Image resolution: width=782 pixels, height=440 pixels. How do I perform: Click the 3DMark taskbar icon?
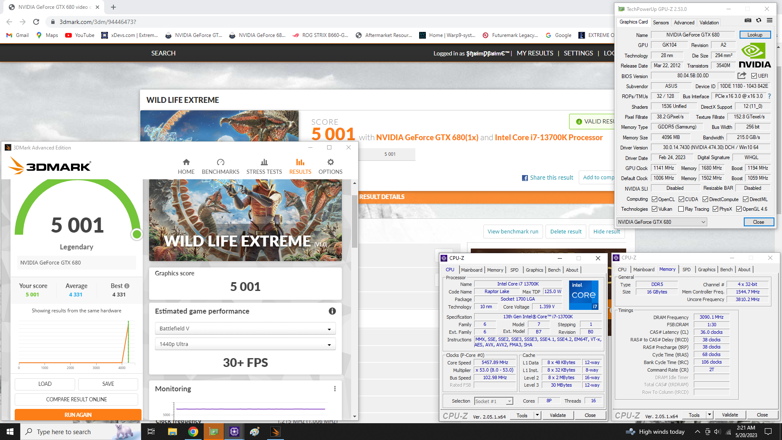275,432
